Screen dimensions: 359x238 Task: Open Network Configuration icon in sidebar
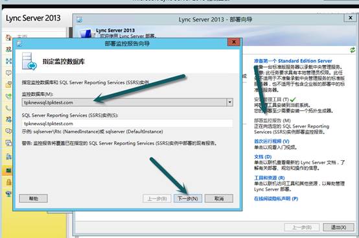pyautogui.click(x=8, y=195)
